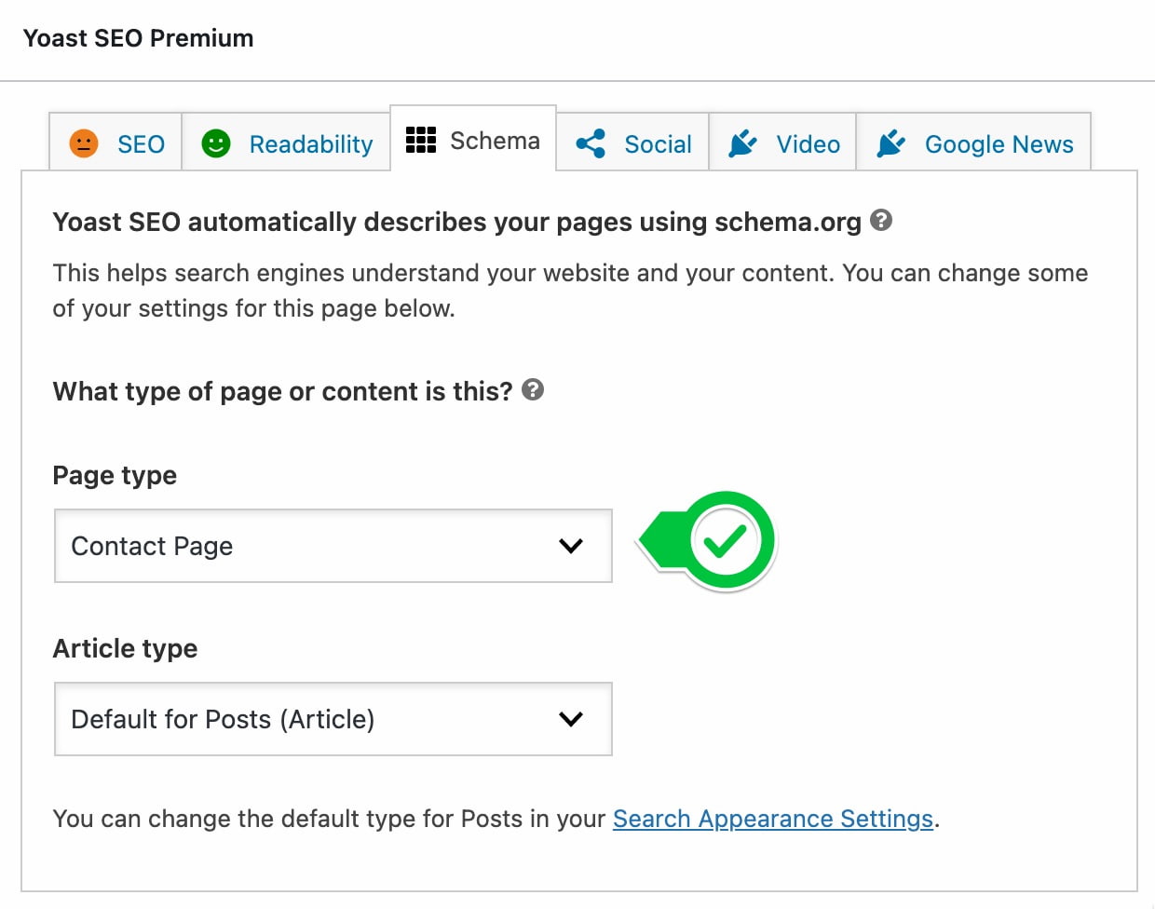Follow the Search Appearance Settings link
Image resolution: width=1155 pixels, height=909 pixels.
(772, 819)
